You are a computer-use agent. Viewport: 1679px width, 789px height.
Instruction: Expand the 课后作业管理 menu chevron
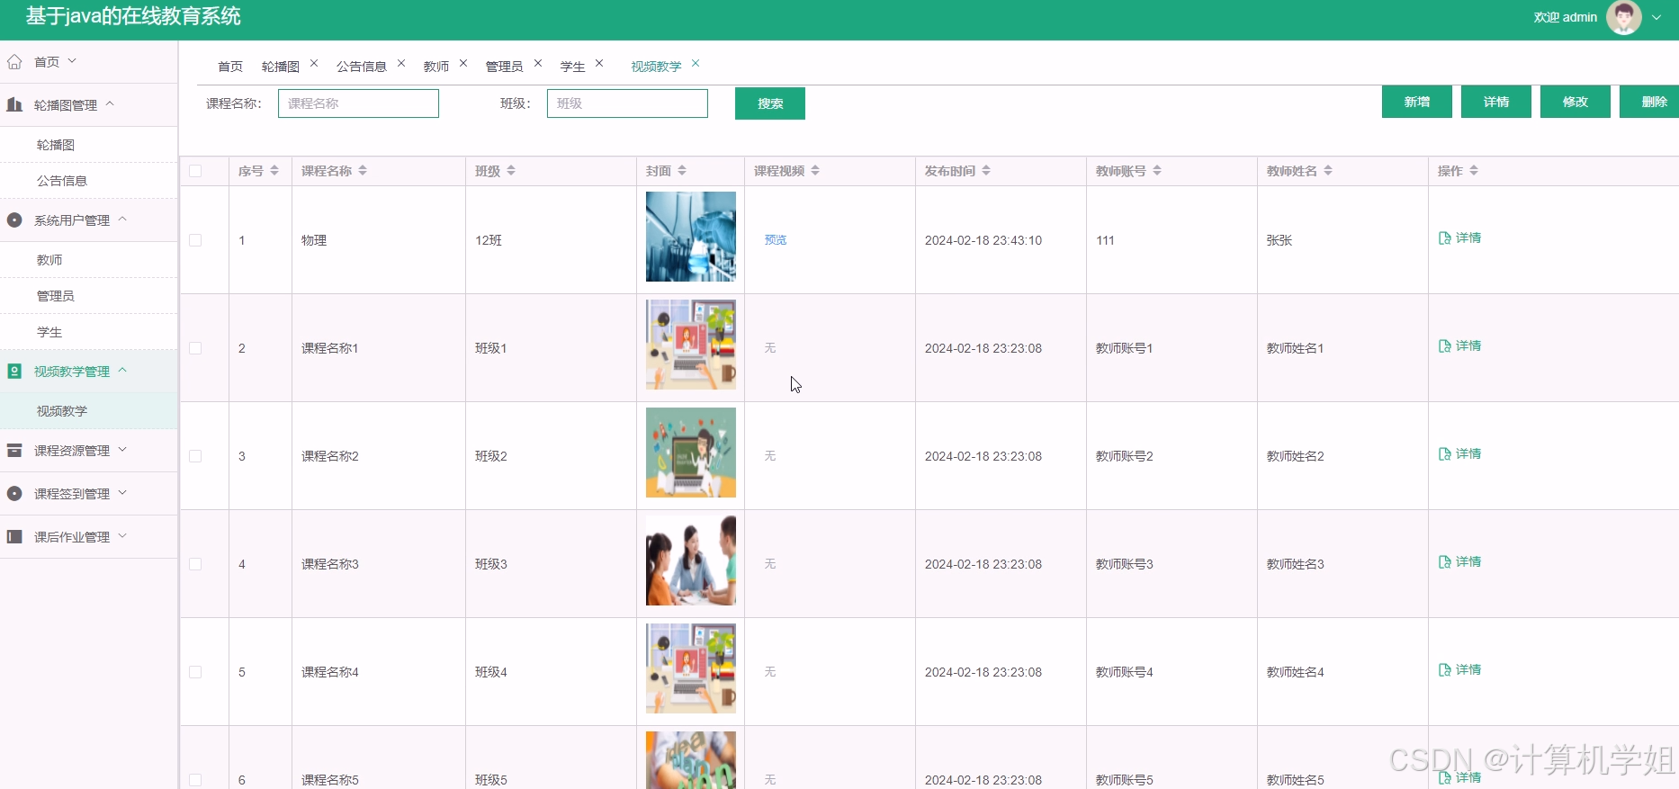click(122, 535)
